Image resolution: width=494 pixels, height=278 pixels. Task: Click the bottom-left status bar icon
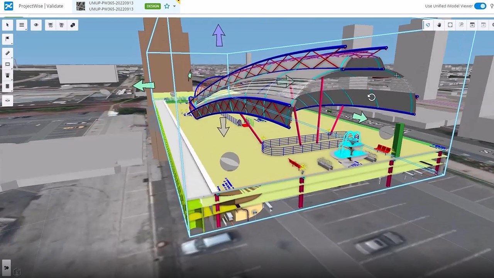(6, 267)
